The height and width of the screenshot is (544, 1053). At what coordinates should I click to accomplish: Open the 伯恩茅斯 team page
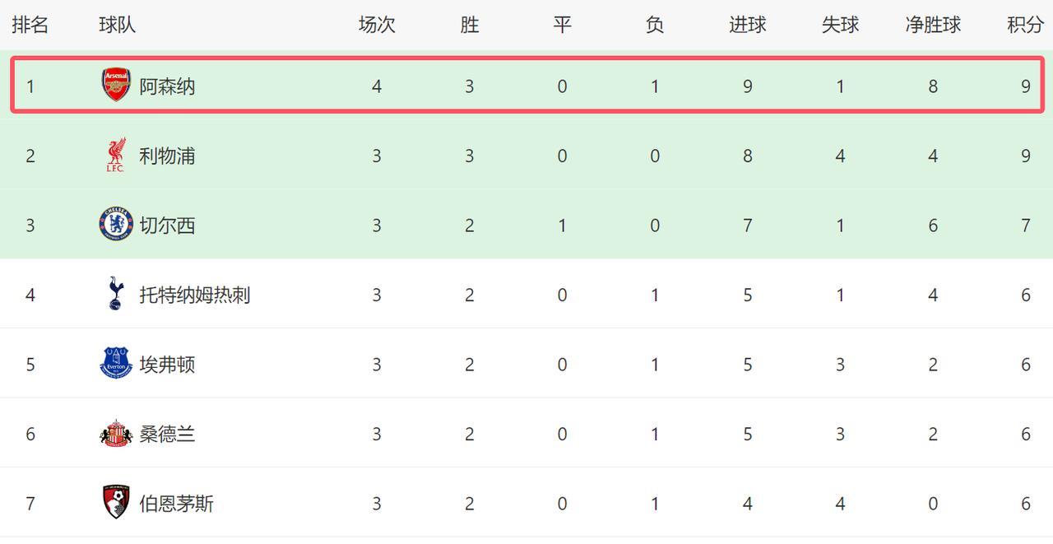176,504
